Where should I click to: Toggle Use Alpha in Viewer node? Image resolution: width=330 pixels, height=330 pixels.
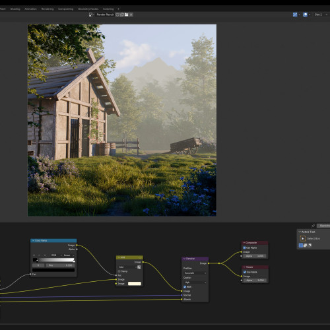tap(244, 272)
